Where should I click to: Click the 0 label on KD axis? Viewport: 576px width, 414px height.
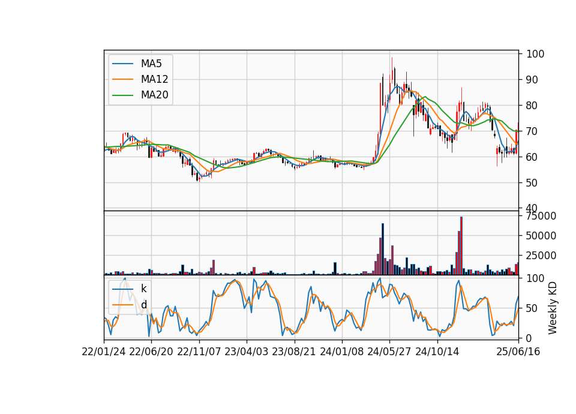(529, 338)
